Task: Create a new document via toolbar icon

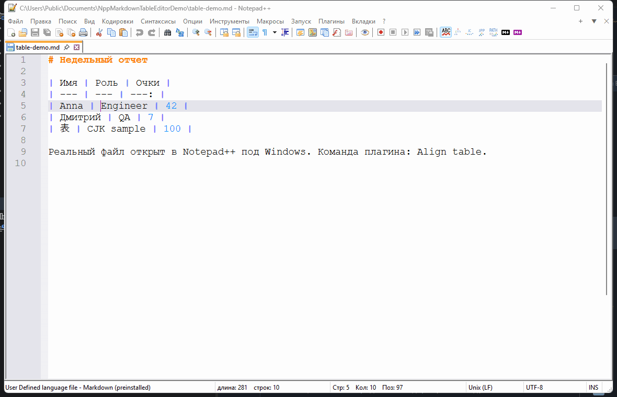Action: (x=11, y=32)
